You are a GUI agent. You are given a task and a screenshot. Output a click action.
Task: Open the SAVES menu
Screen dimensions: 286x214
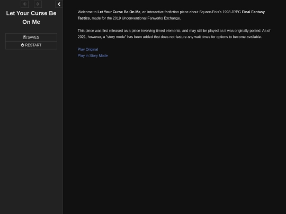[x=31, y=38]
